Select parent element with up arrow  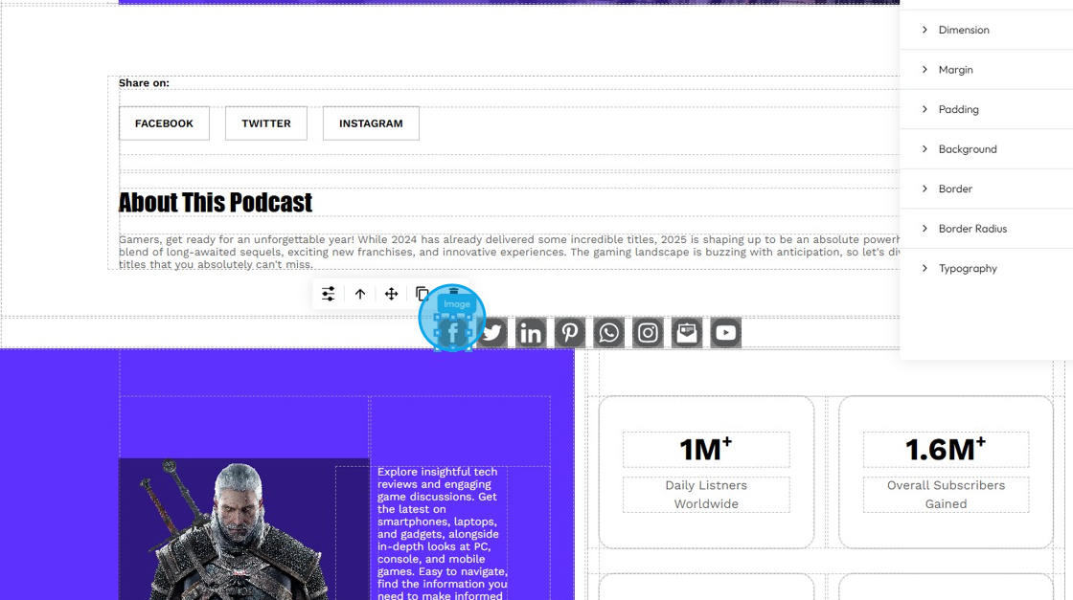[360, 294]
